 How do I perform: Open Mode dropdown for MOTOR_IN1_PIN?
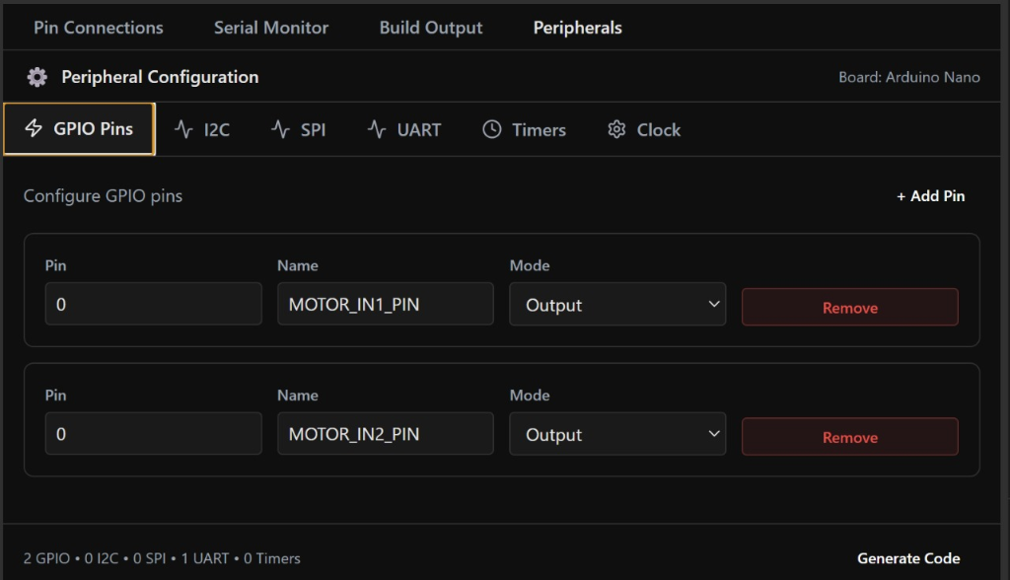pos(616,305)
